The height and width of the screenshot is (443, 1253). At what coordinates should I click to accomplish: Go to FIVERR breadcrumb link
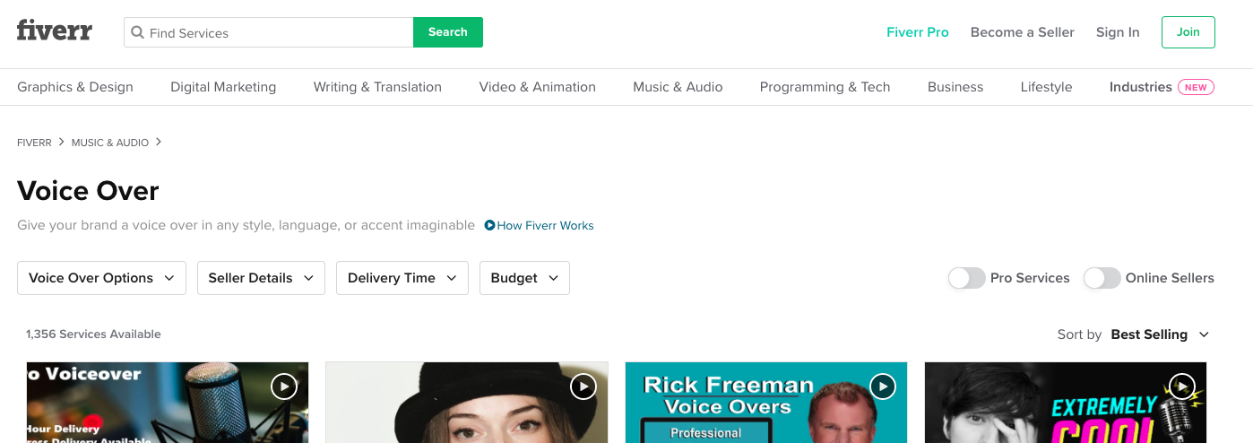coord(34,143)
